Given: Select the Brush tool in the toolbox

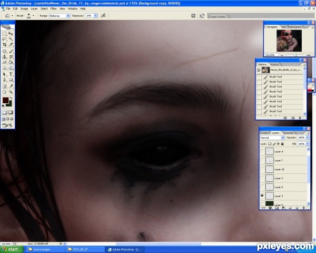Looking at the screenshot, I should pyautogui.click(x=11, y=51).
